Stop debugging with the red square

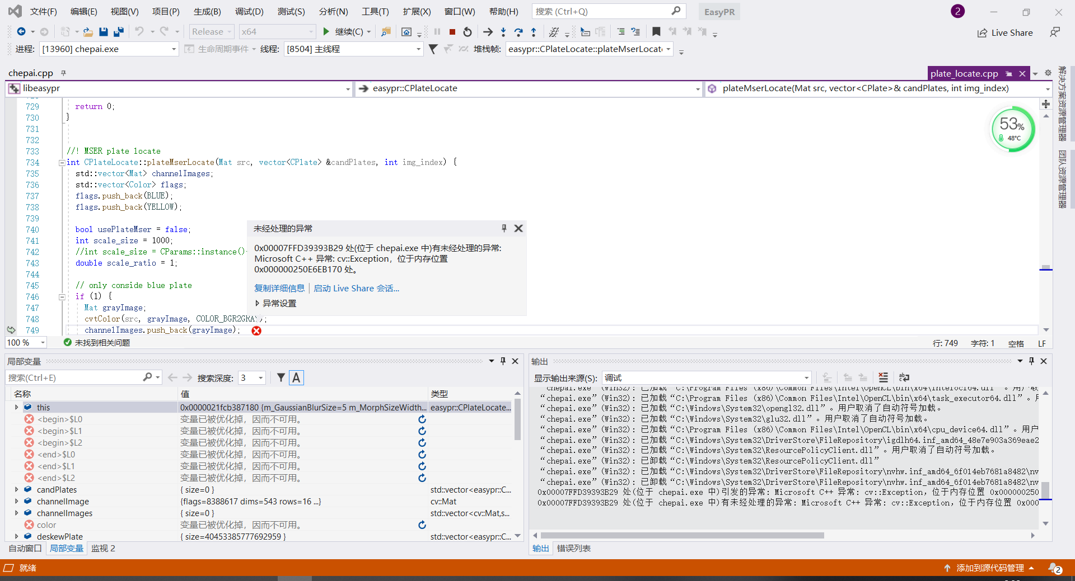(452, 32)
